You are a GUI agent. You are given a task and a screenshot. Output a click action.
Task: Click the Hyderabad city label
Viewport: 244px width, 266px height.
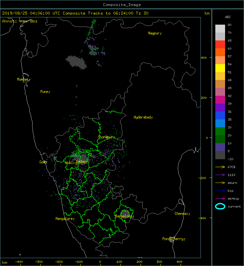(x=143, y=118)
